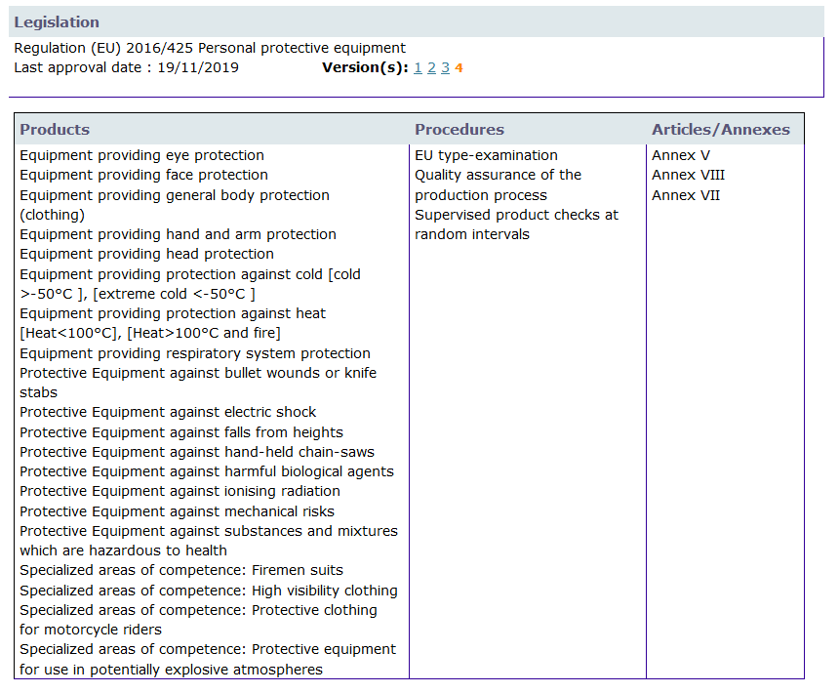The width and height of the screenshot is (839, 693).
Task: Click Equipment providing hand and arm protection
Action: (179, 234)
